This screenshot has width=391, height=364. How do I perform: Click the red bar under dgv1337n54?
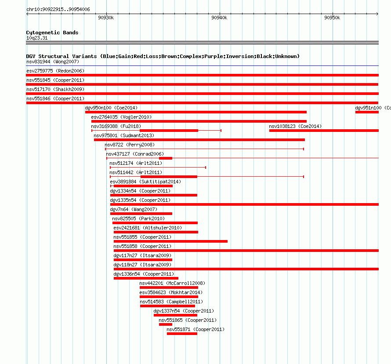tap(176, 315)
